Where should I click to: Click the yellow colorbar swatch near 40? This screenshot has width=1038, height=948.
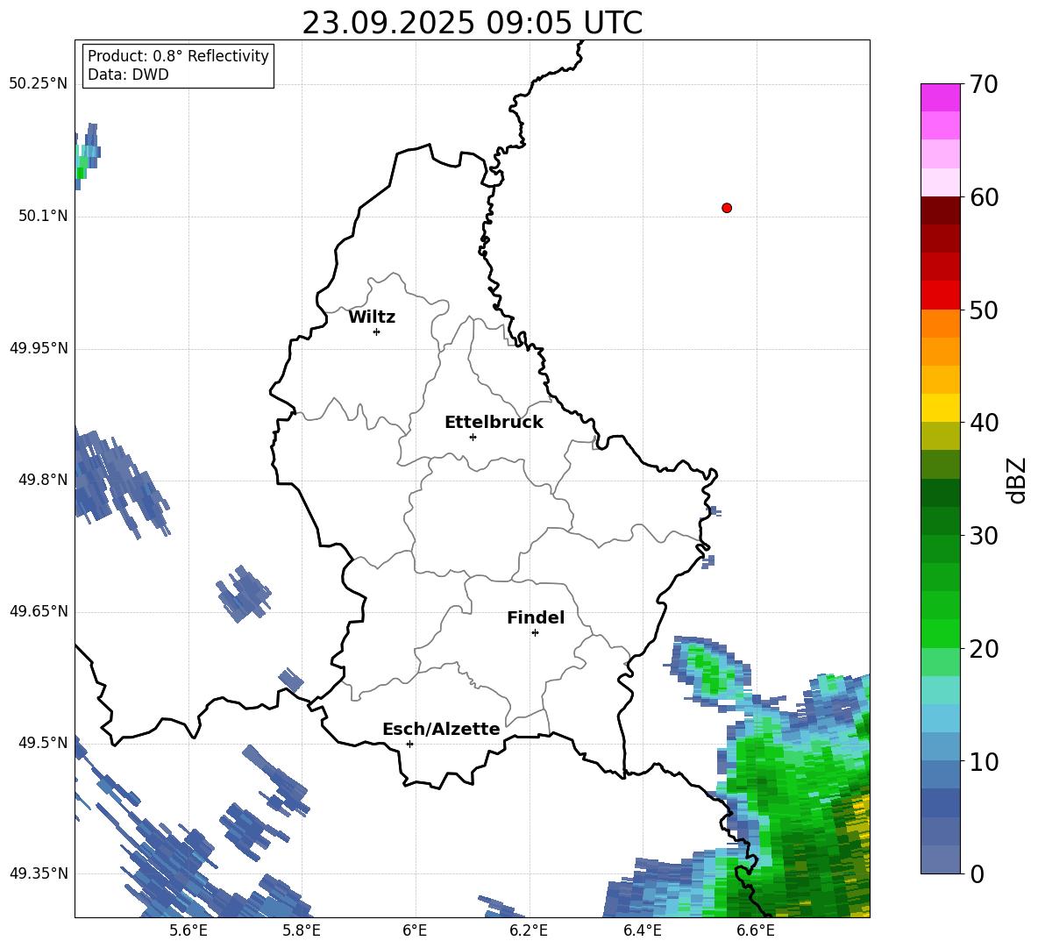940,408
